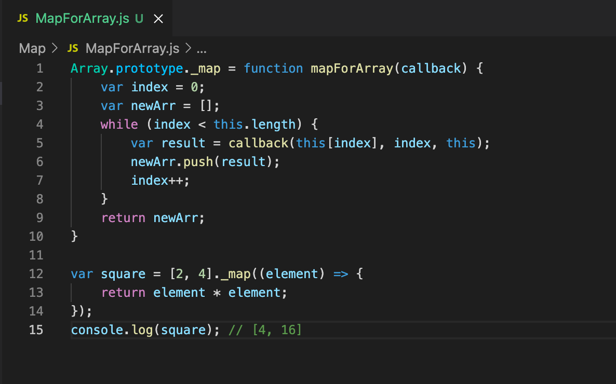Place cursor on the word 'callback' in line 1
The image size is (616, 384).
pyautogui.click(x=431, y=68)
